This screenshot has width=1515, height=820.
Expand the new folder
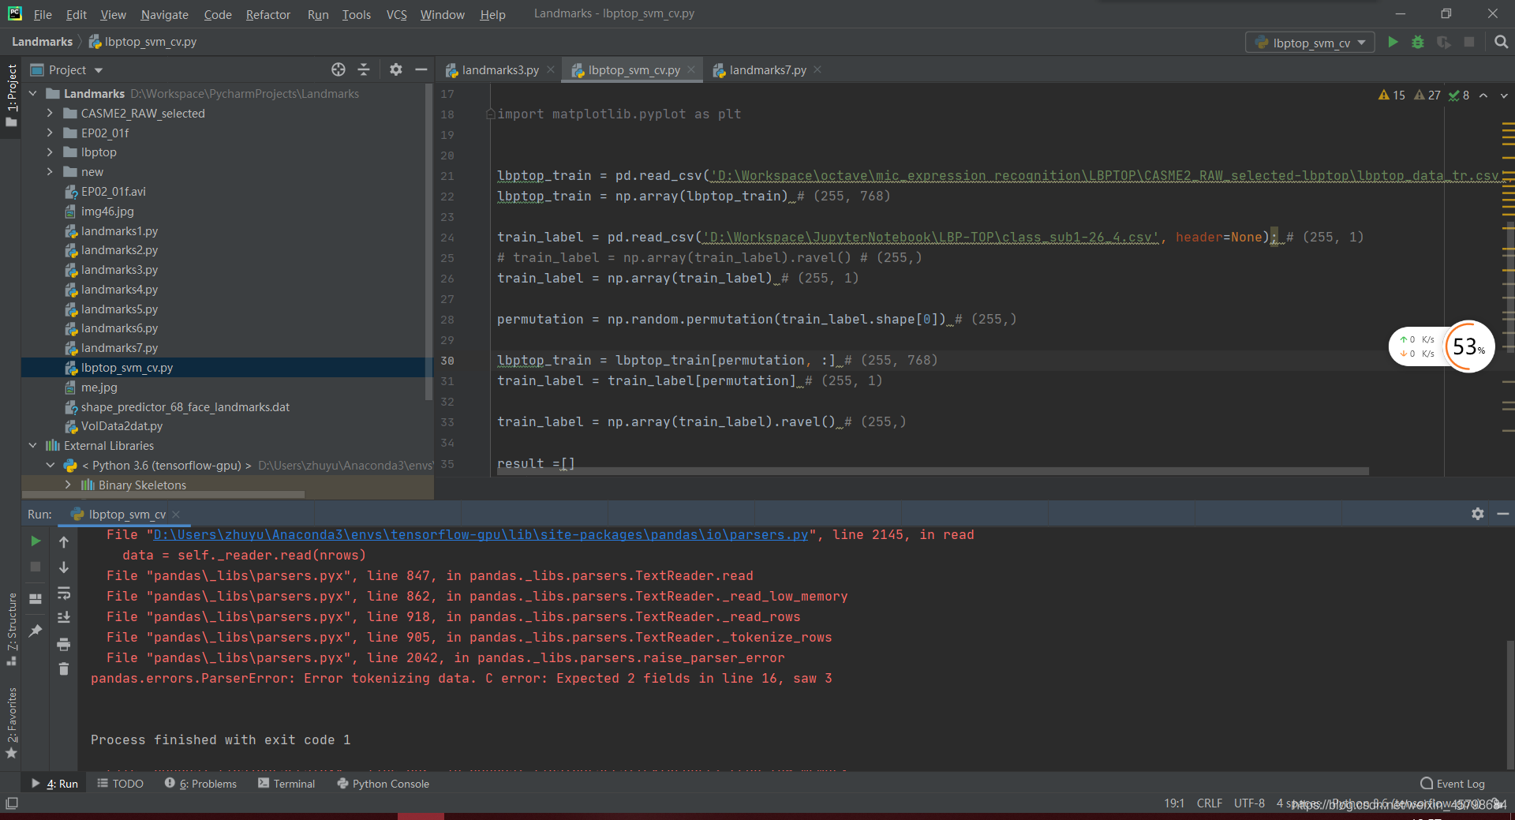50,171
